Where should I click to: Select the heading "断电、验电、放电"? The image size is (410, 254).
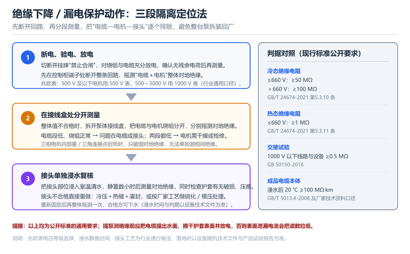67,54
